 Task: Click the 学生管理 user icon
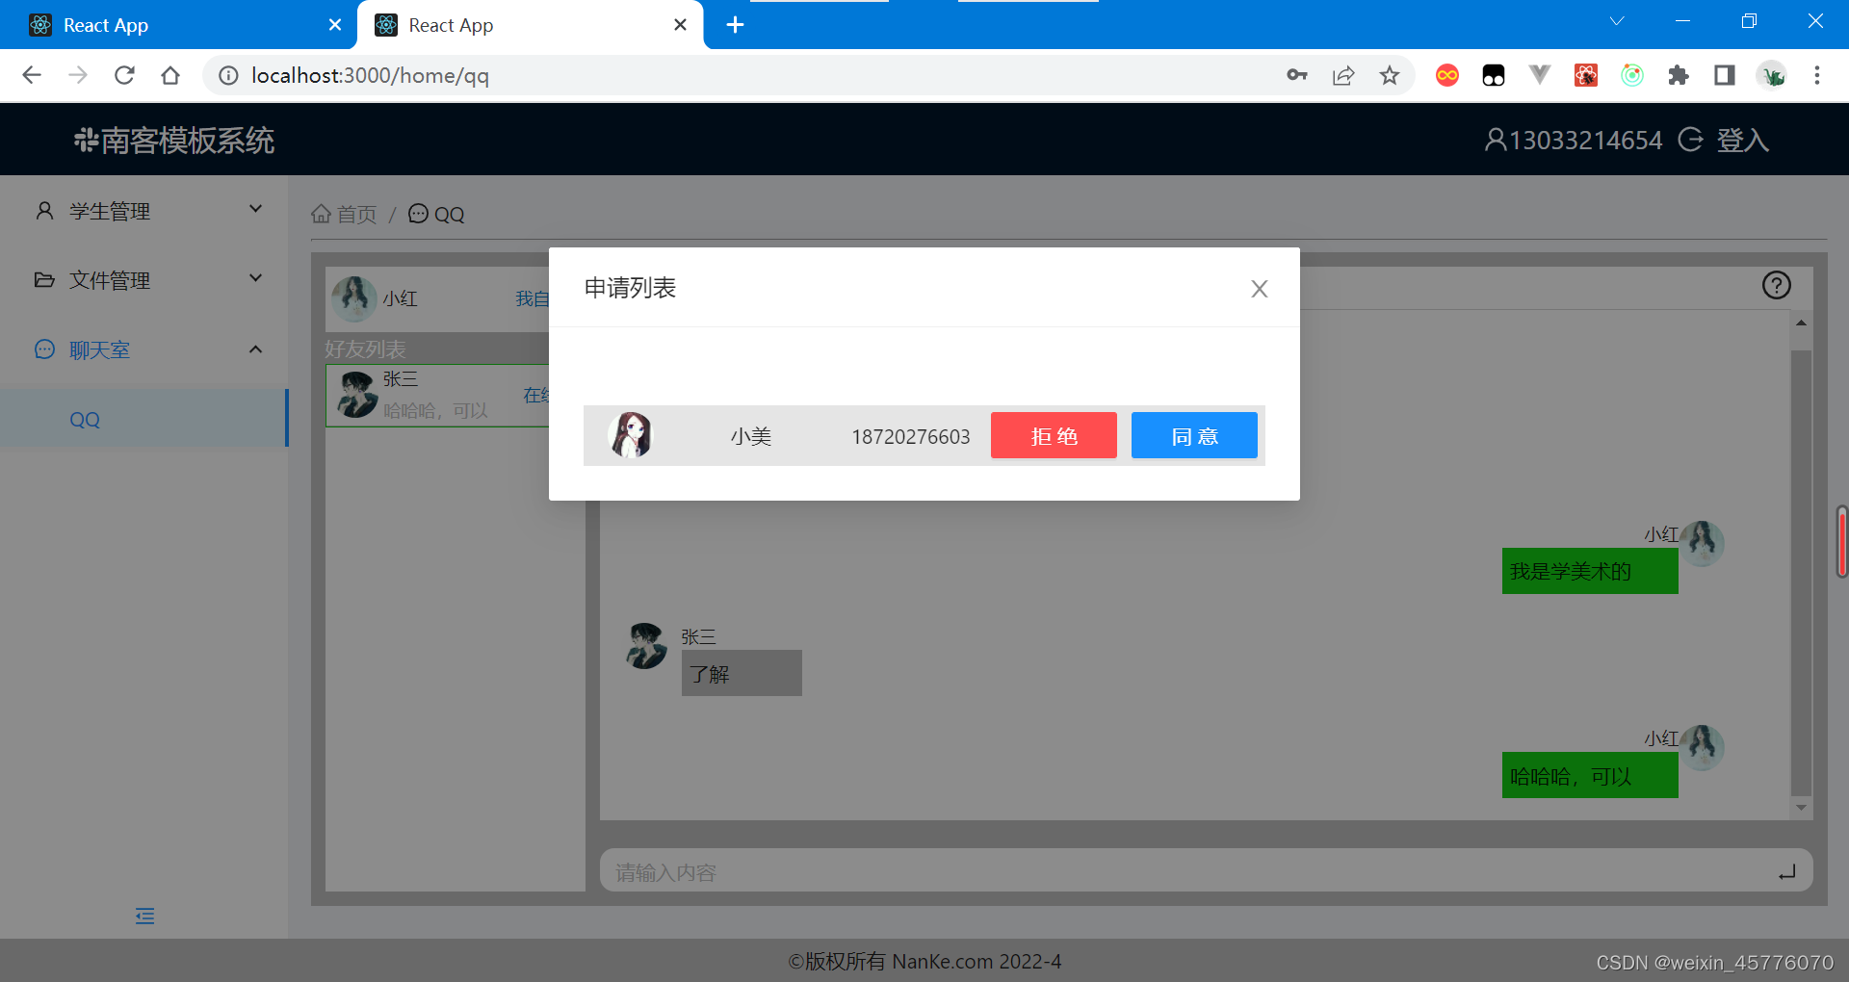click(44, 210)
